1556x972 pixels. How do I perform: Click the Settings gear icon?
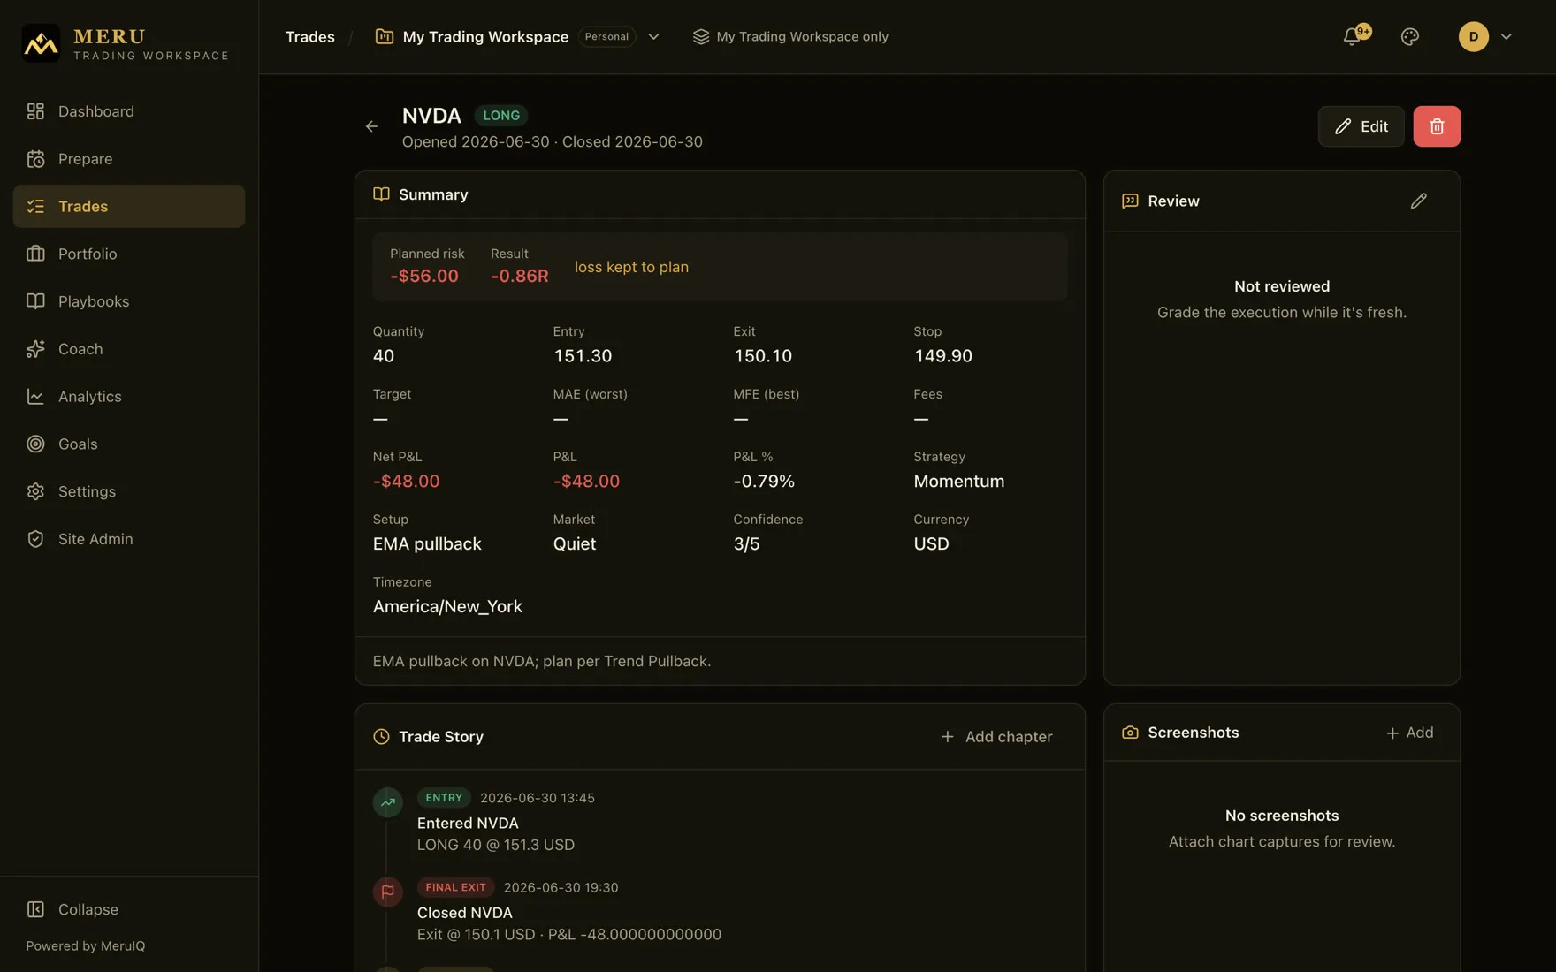35,491
